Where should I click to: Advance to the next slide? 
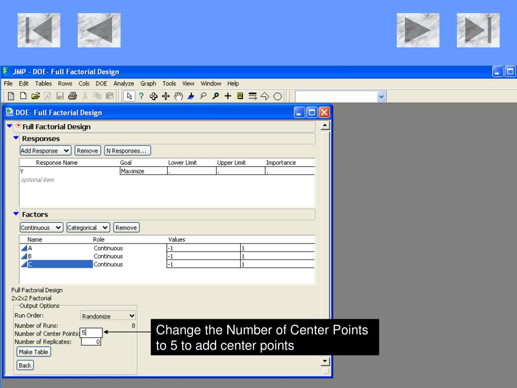(418, 30)
